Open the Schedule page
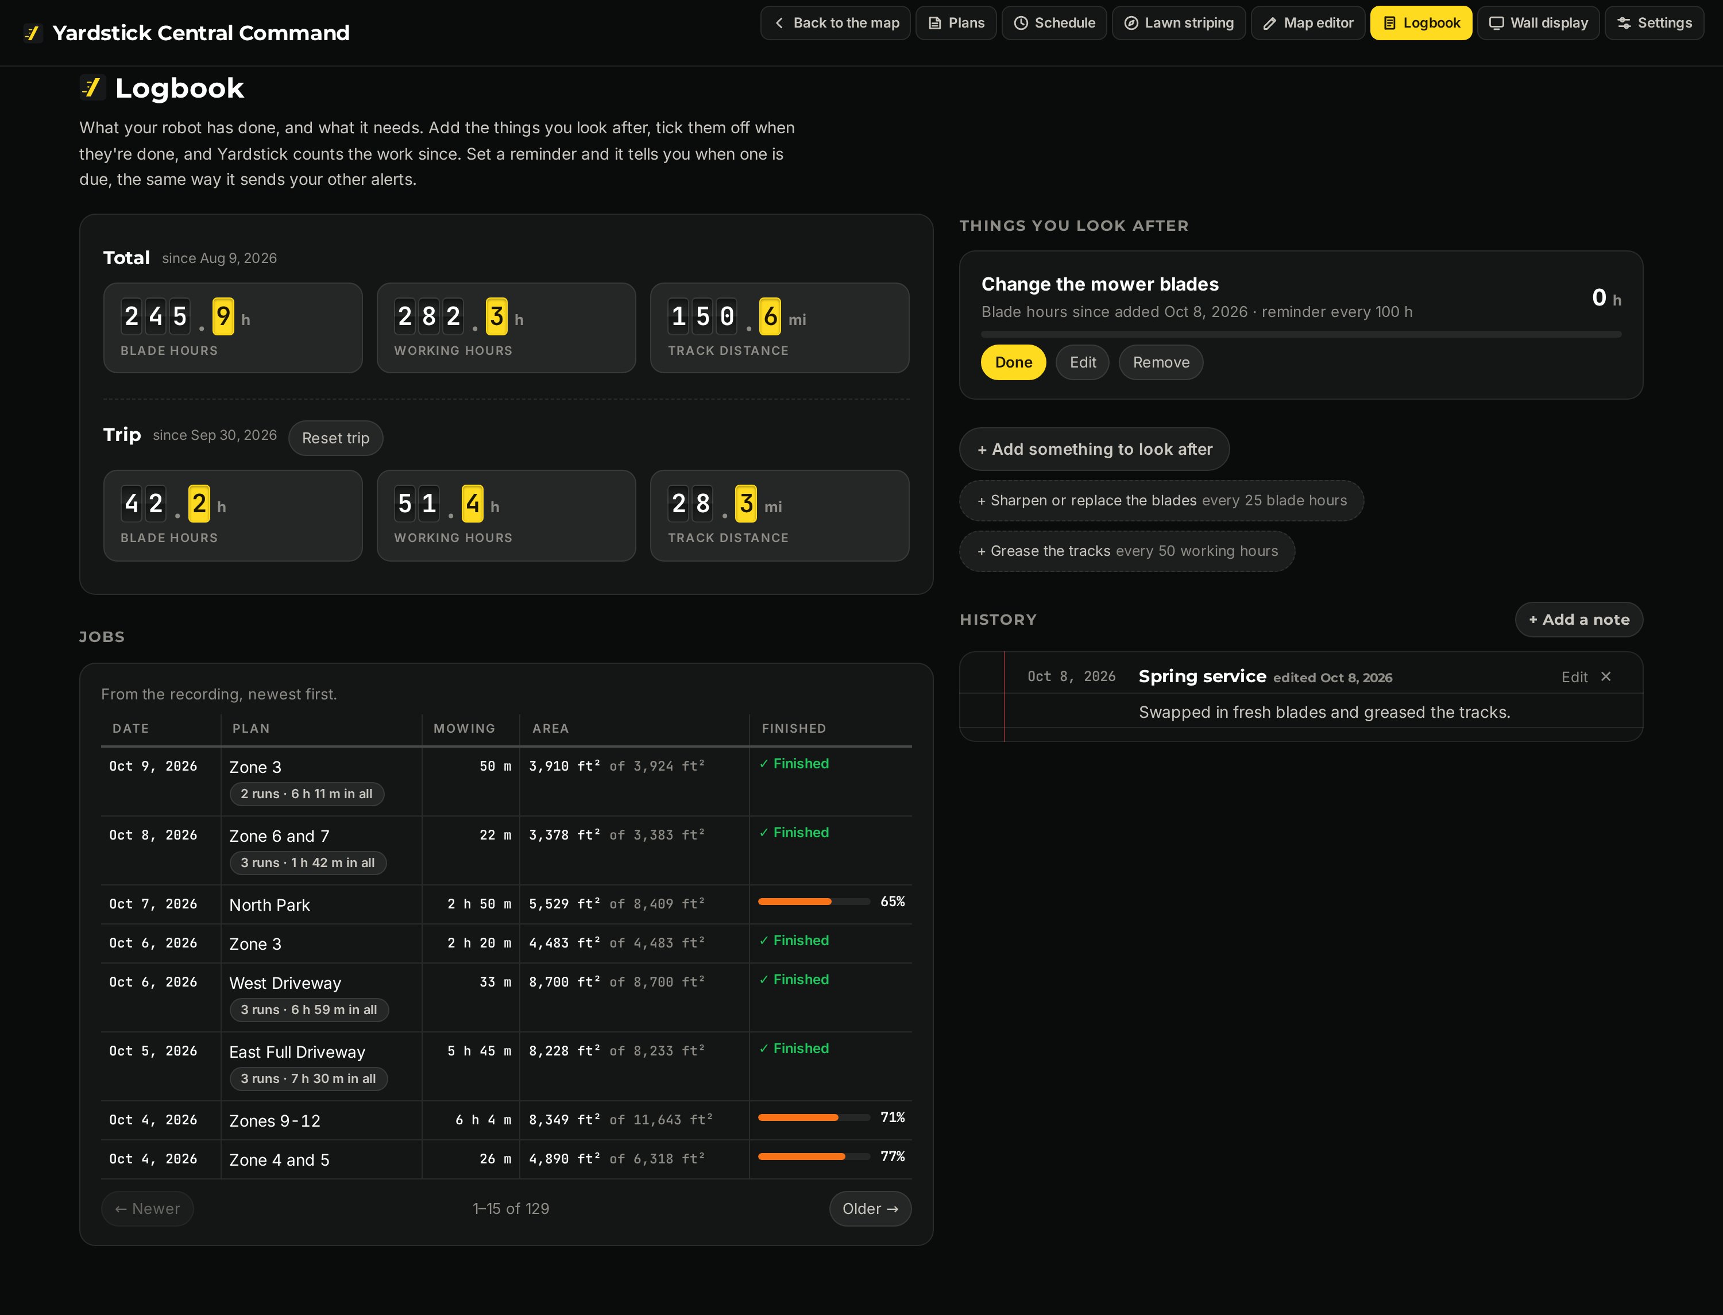1723x1315 pixels. 1054,23
